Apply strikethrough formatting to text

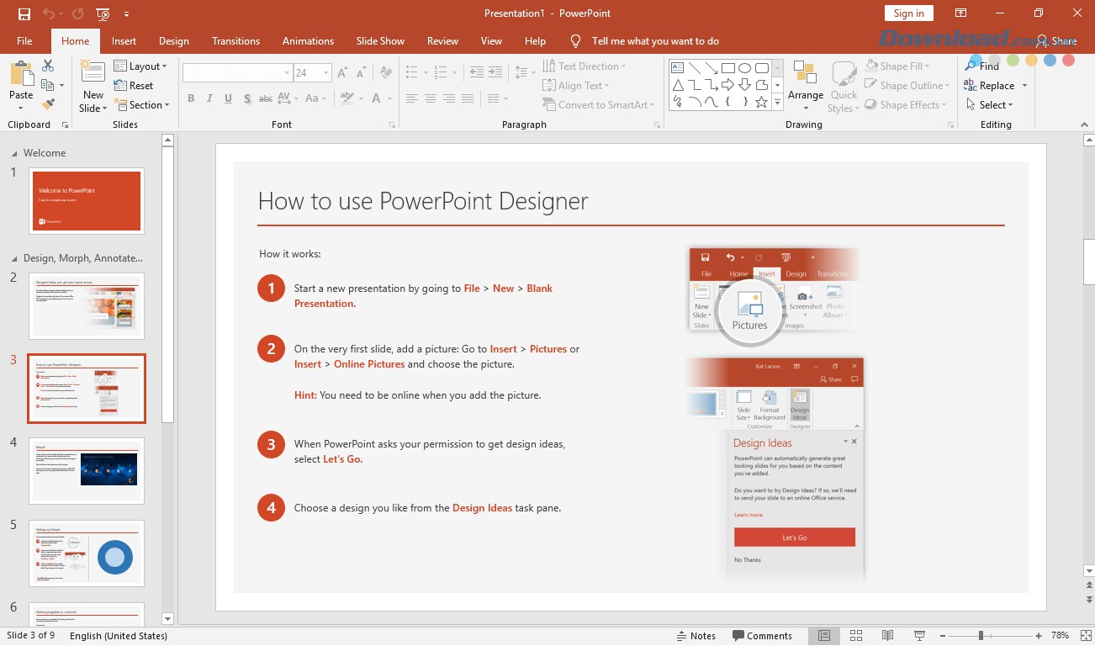coord(265,98)
